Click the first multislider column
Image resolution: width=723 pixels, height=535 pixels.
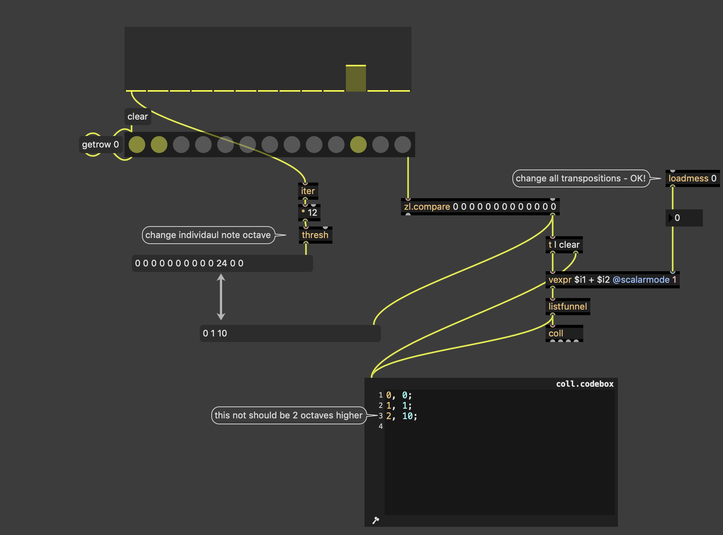coord(136,60)
